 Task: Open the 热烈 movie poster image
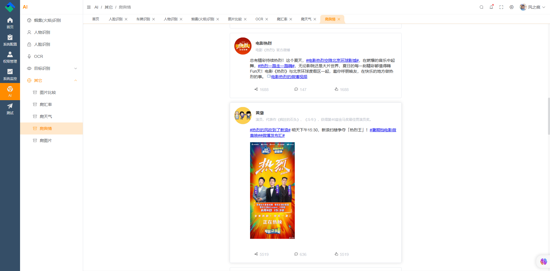(x=272, y=191)
